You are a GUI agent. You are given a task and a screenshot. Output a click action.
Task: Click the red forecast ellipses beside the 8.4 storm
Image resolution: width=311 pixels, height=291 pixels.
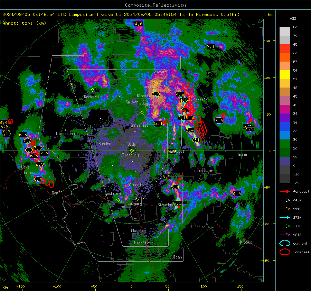(47, 183)
